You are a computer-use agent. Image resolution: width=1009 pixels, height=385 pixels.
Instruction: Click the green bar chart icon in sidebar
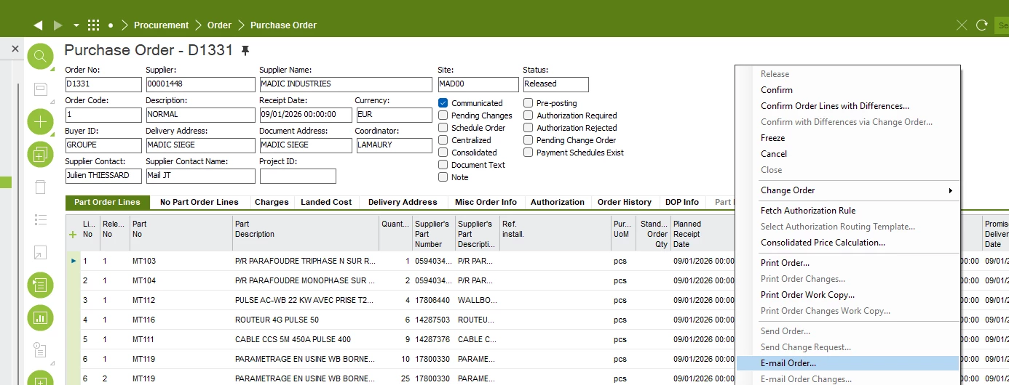tap(40, 317)
